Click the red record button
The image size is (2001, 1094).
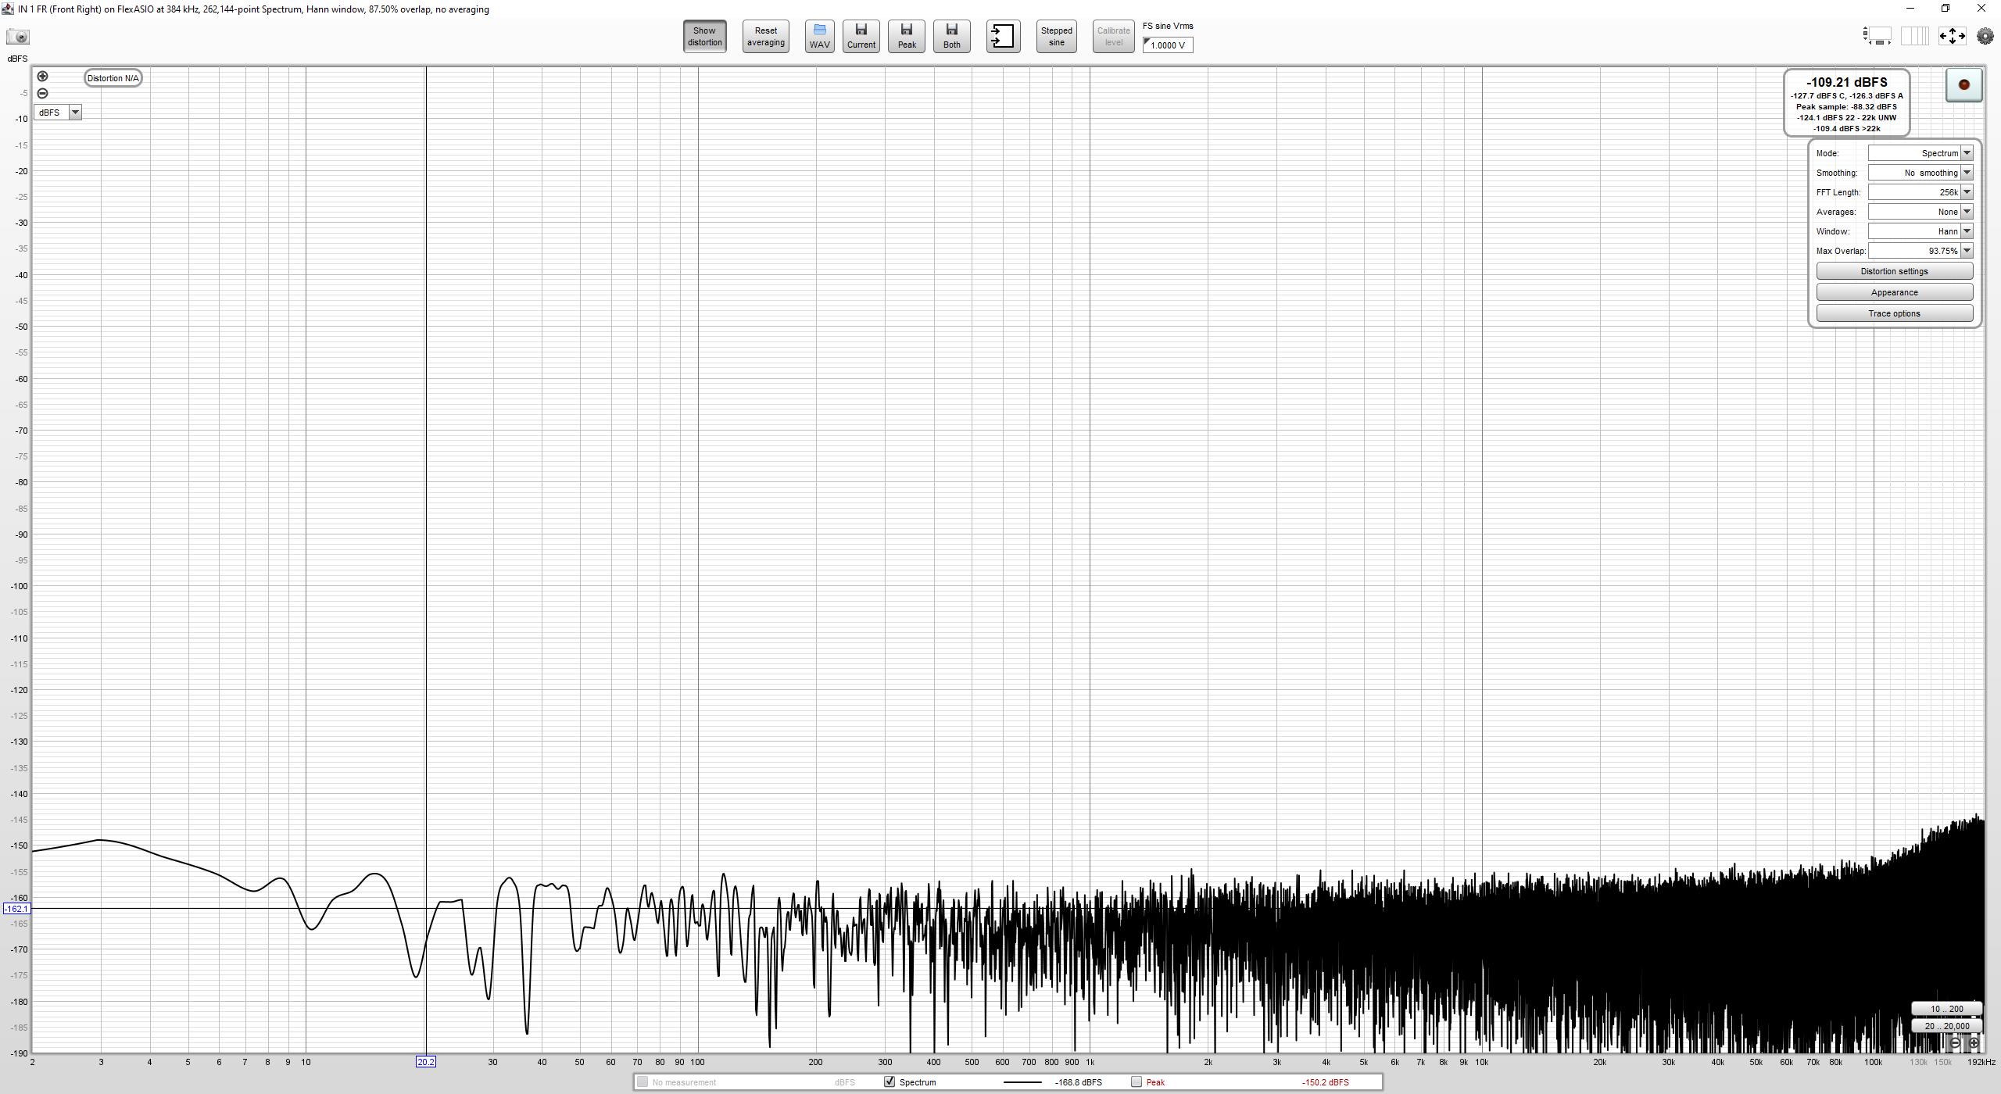[1963, 85]
